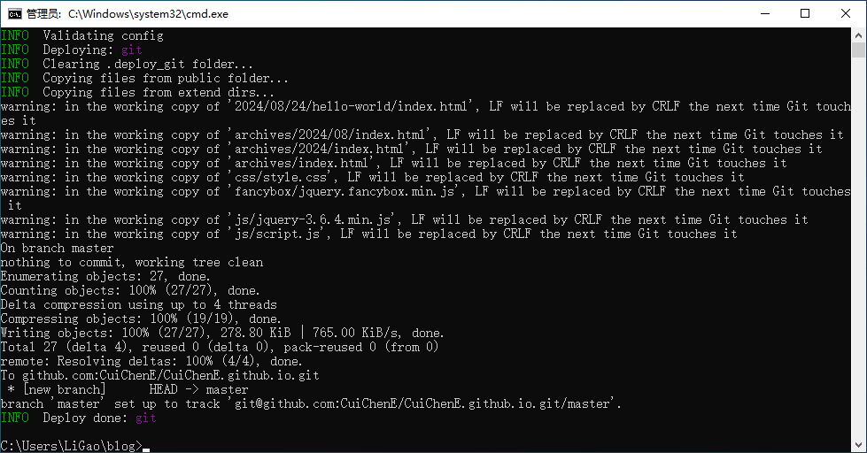Click the window title text cmd.exe
The image size is (867, 453).
tap(148, 14)
